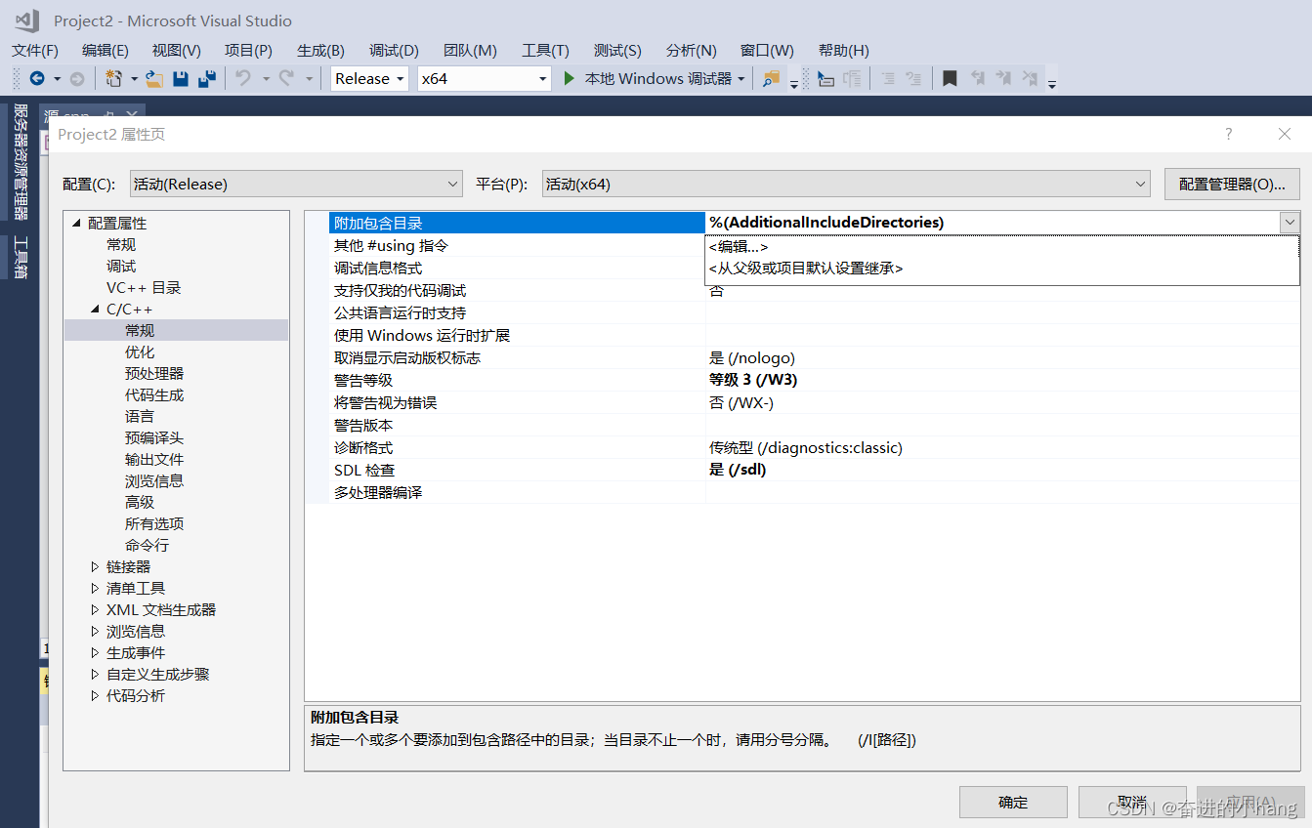Viewport: 1312px width, 828px height.
Task: Click the Find in Files icon
Action: click(771, 79)
